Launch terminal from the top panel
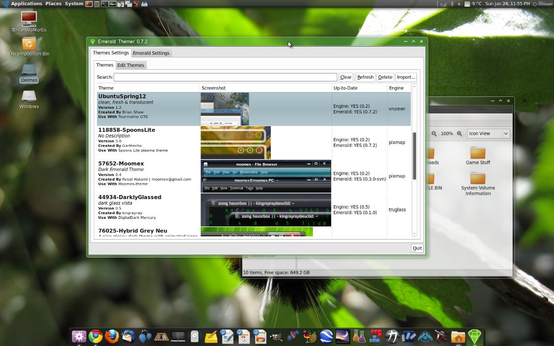This screenshot has height=346, width=554. 105,4
